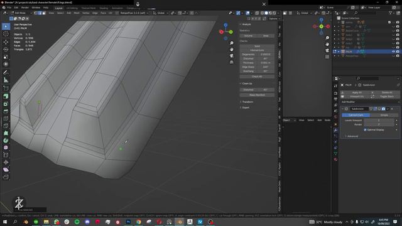This screenshot has height=226, width=402.
Task: Switch to UV Editing workspace tab
Action: (x=72, y=8)
